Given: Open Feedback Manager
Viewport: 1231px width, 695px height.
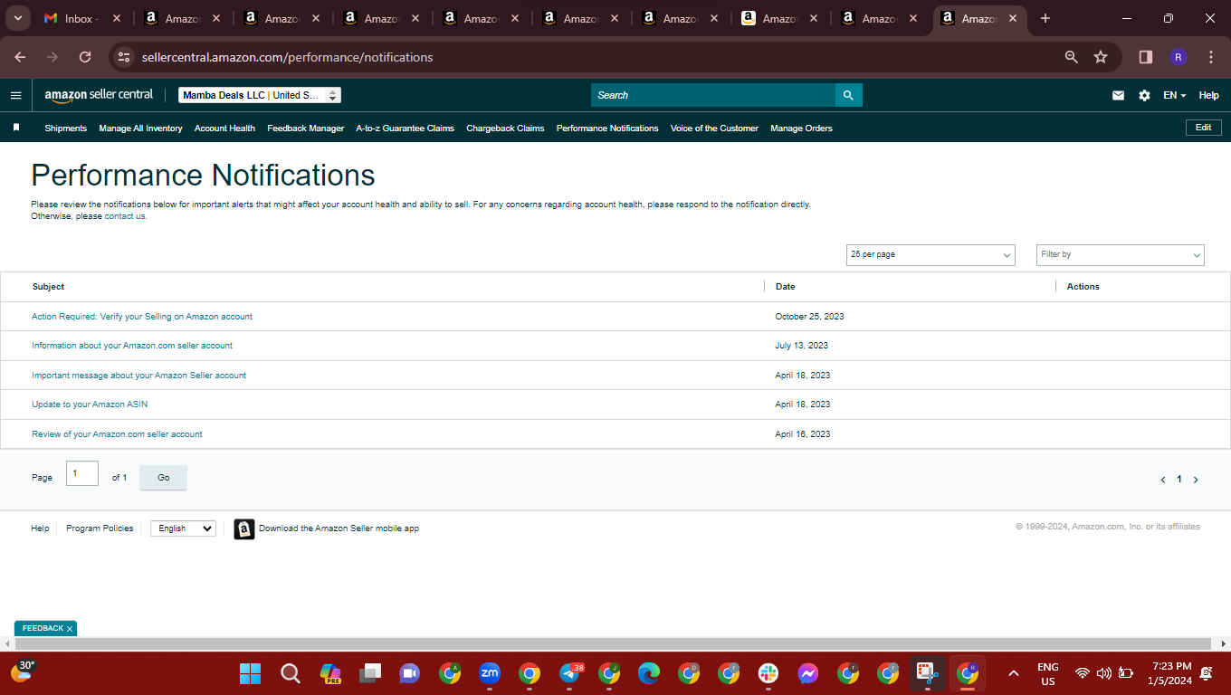Looking at the screenshot, I should tap(306, 129).
